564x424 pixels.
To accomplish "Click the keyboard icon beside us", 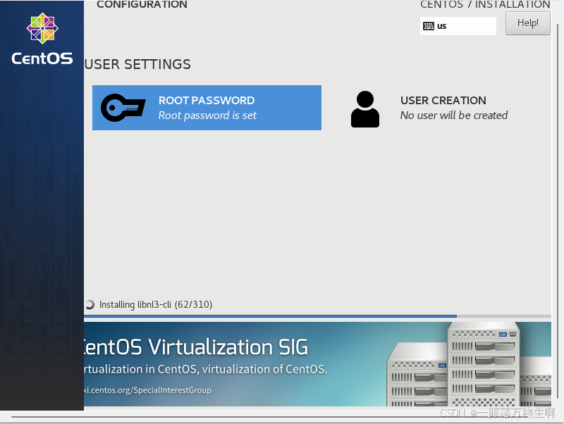I will (x=429, y=26).
